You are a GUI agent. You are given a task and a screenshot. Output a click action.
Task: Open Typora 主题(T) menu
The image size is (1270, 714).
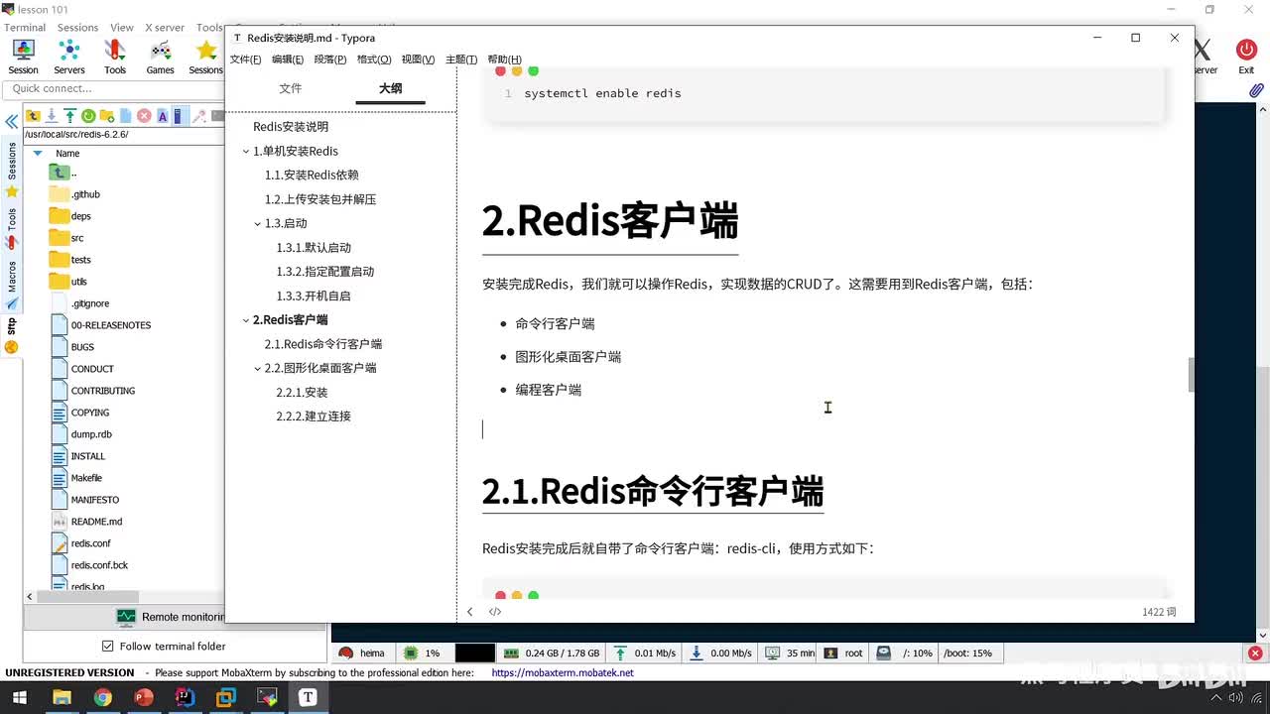coord(461,59)
